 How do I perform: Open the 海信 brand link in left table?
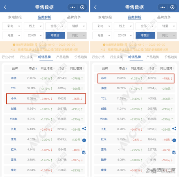(14, 78)
